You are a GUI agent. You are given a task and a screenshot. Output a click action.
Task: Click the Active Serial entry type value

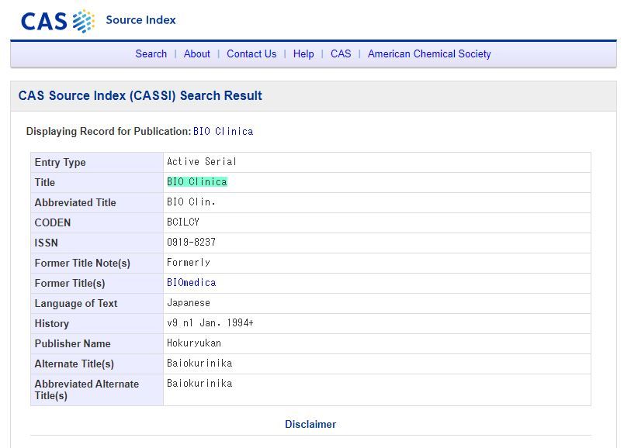[x=202, y=161]
